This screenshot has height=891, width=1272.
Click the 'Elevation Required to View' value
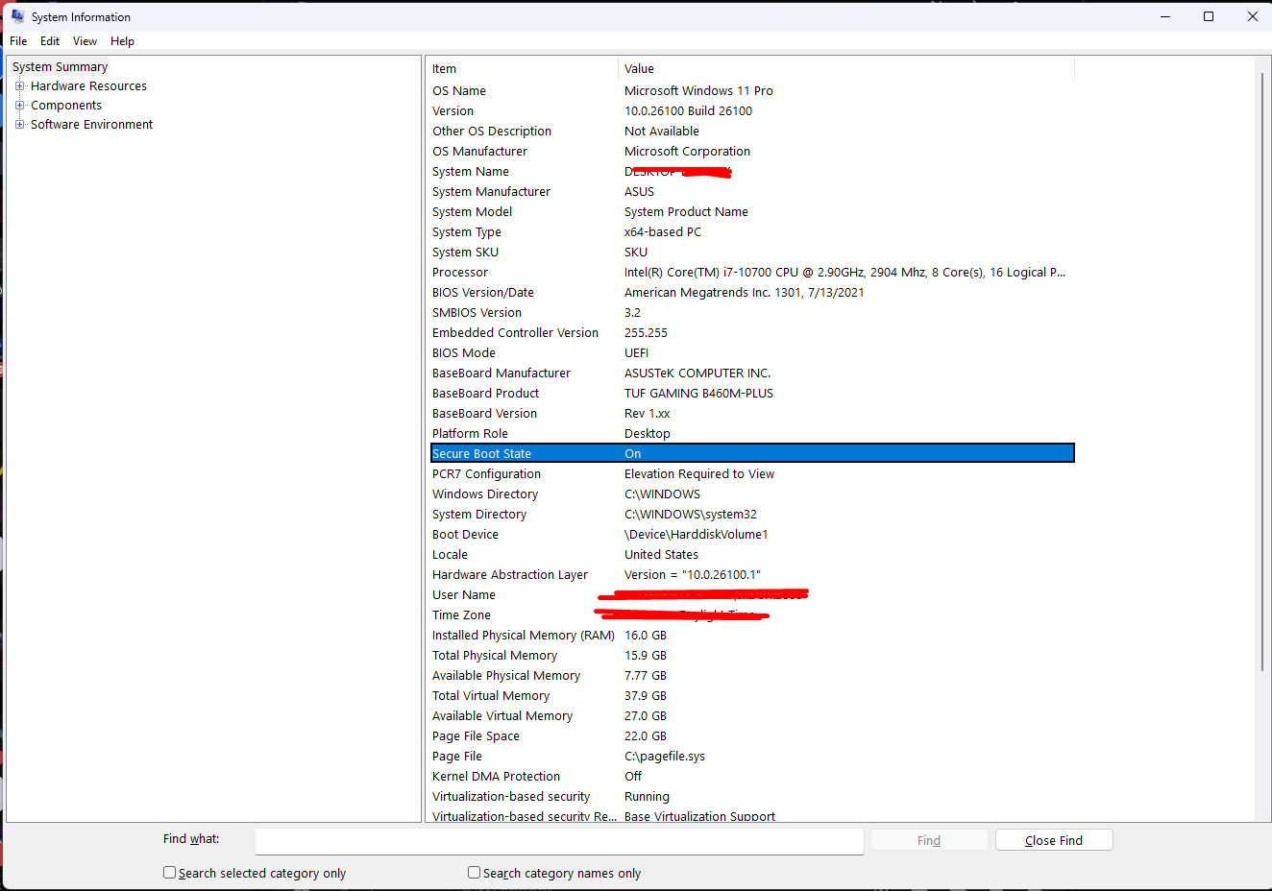coord(699,473)
